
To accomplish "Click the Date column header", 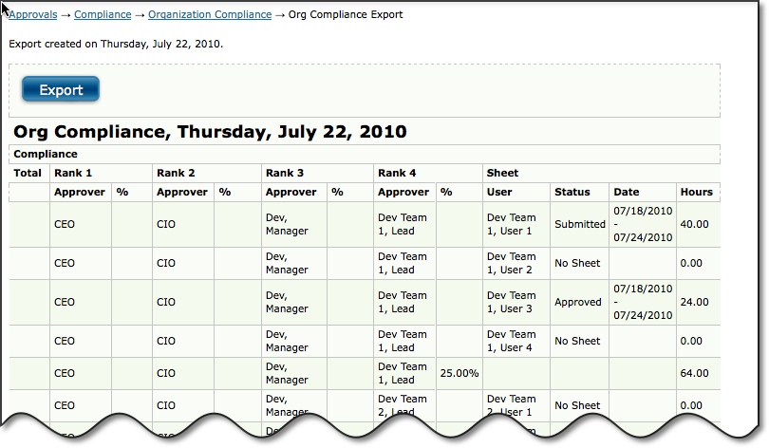I will pyautogui.click(x=627, y=192).
